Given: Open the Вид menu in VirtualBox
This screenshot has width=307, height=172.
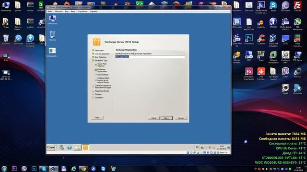Looking at the screenshot, I should [x=67, y=11].
